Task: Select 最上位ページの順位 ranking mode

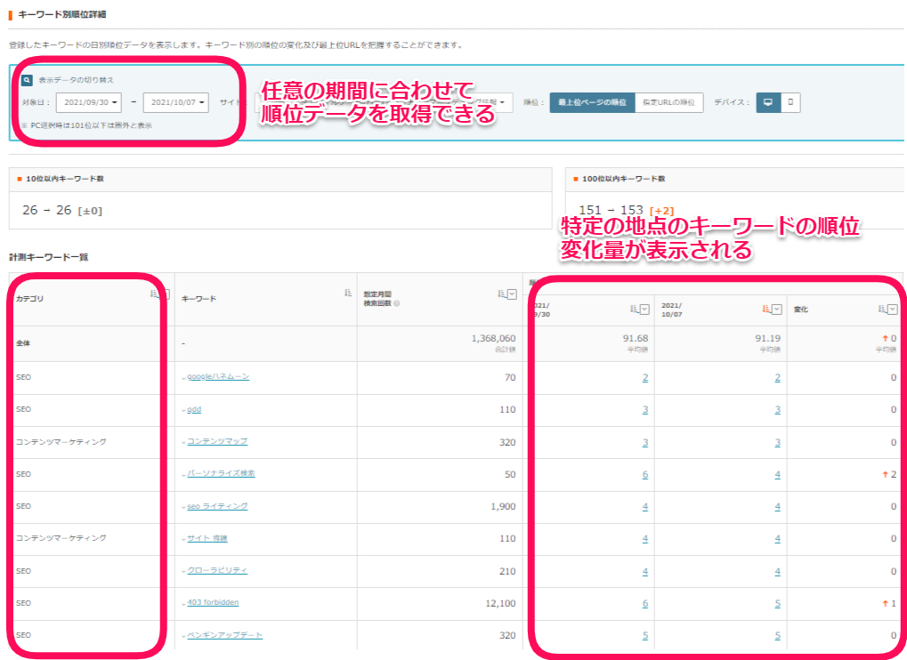Action: [591, 103]
